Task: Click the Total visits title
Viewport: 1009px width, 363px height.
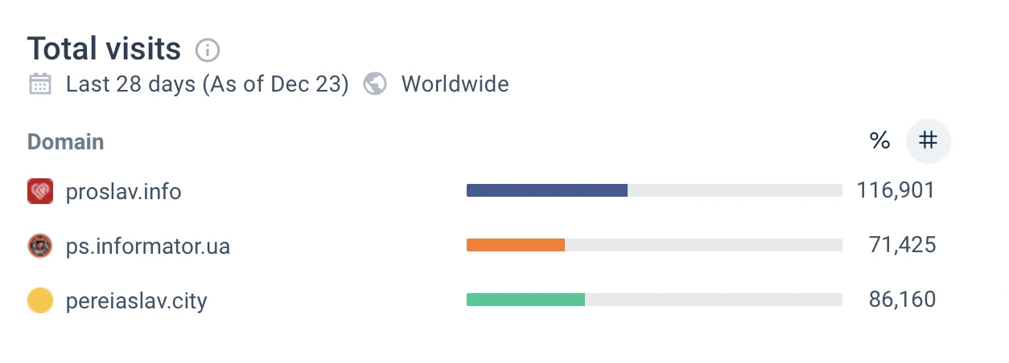Action: [x=104, y=50]
